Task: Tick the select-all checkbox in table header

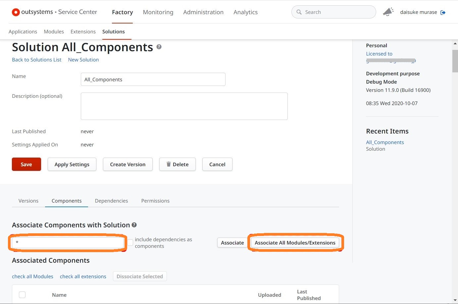Action: point(22,295)
